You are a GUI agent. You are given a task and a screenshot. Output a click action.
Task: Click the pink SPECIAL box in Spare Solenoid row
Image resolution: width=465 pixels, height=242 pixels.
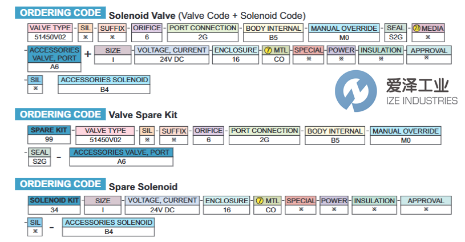click(x=301, y=201)
